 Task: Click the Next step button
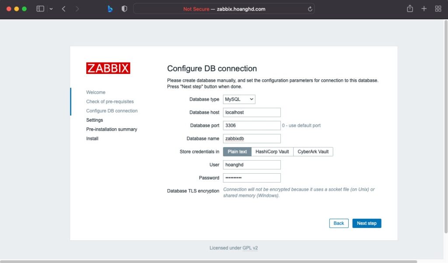pos(367,223)
